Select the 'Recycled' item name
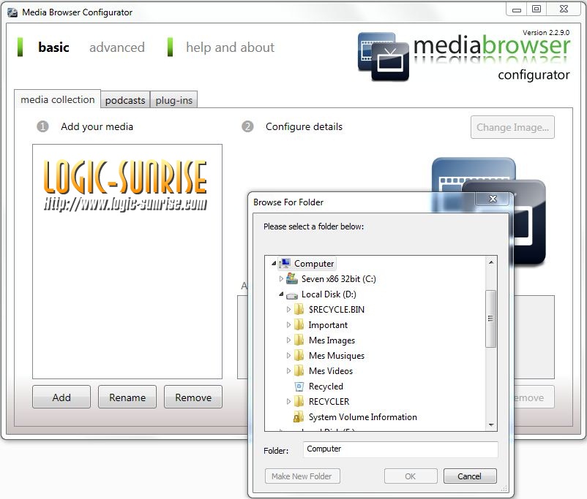Image resolution: width=587 pixels, height=499 pixels. (326, 386)
